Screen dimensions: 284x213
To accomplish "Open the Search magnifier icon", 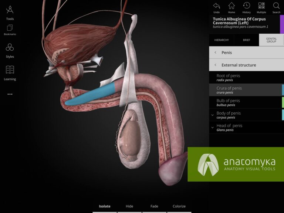I will tap(276, 6).
